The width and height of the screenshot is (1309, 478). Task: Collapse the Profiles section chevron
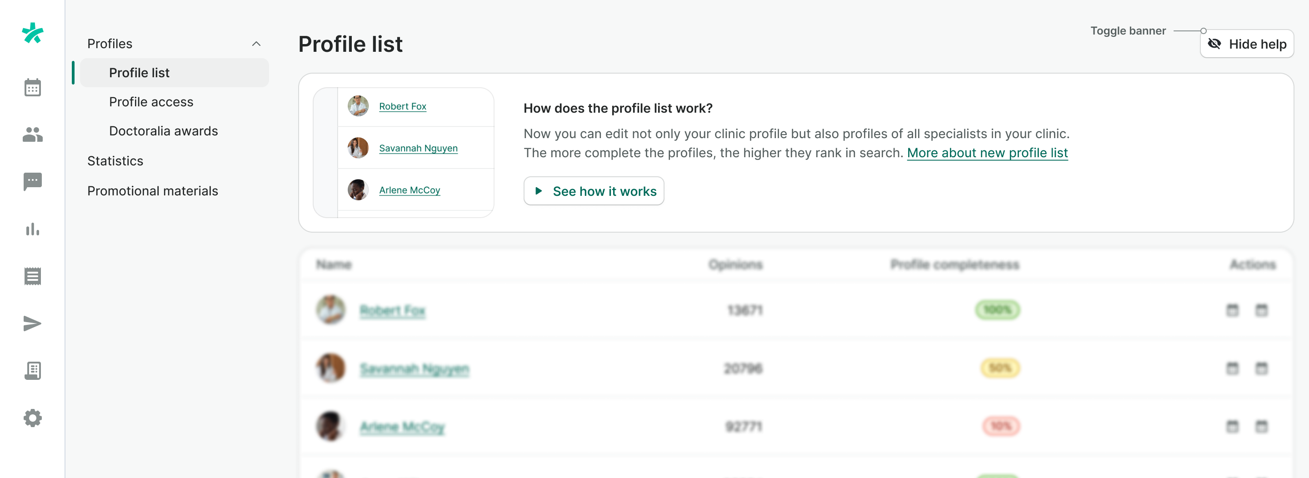256,44
